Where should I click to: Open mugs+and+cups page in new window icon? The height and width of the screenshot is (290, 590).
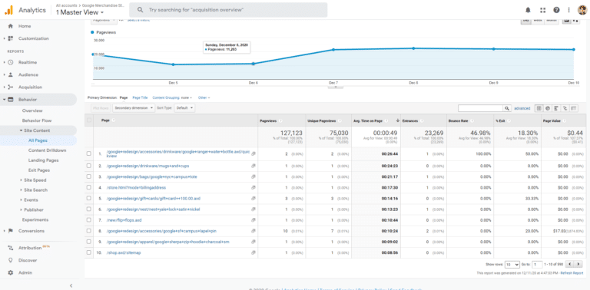pyautogui.click(x=254, y=166)
